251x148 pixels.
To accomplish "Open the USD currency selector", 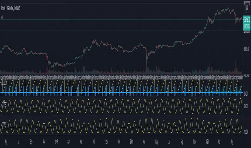I will pos(247,7).
